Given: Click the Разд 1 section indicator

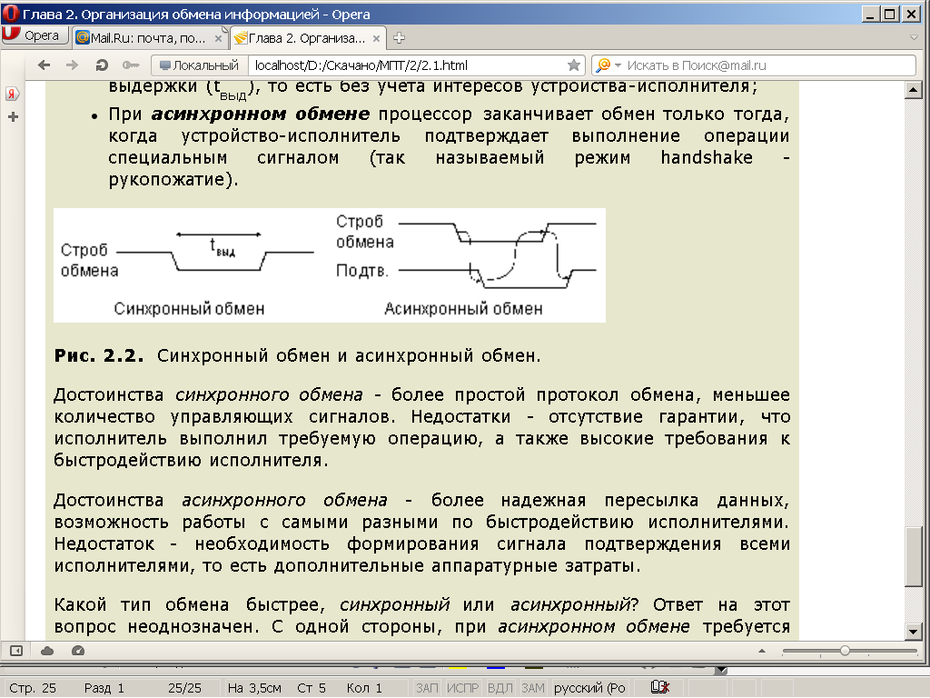Looking at the screenshot, I should pos(104,688).
